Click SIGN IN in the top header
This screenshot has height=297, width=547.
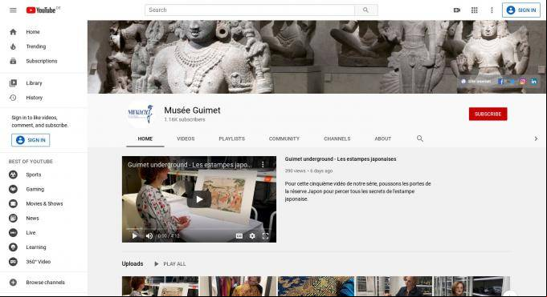click(521, 10)
